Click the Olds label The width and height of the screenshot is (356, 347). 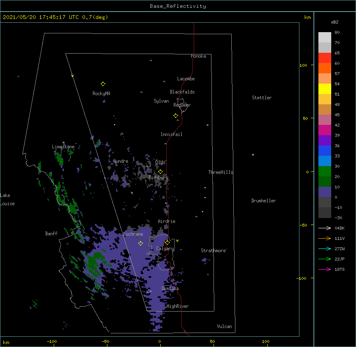[x=160, y=162]
